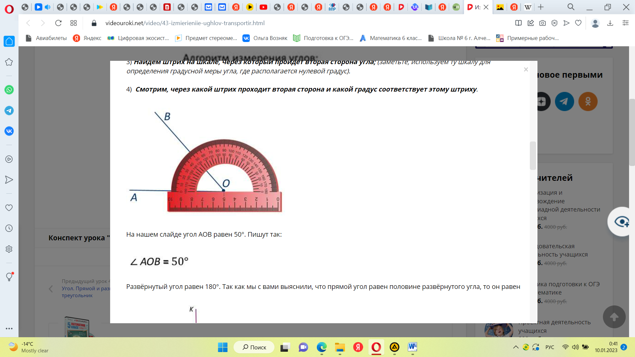Open the Подготовка к ОГЭ bookmark
This screenshot has height=357, width=635.
(x=323, y=38)
